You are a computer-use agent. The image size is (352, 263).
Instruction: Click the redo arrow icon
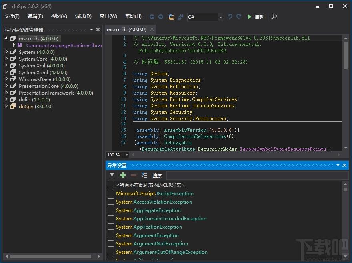pos(239,17)
